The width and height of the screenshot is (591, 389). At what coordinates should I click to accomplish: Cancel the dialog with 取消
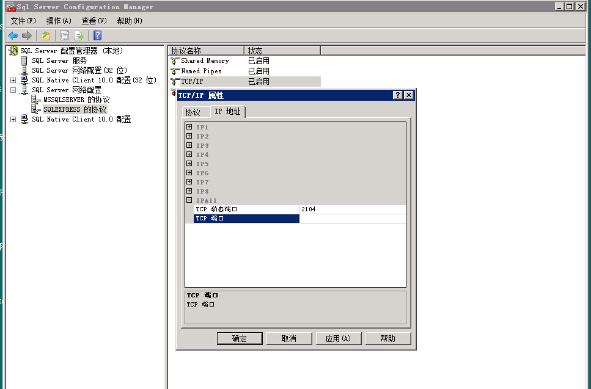click(289, 338)
